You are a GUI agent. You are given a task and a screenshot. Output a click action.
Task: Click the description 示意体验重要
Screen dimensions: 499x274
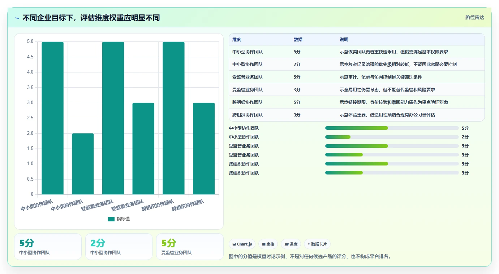(353, 115)
